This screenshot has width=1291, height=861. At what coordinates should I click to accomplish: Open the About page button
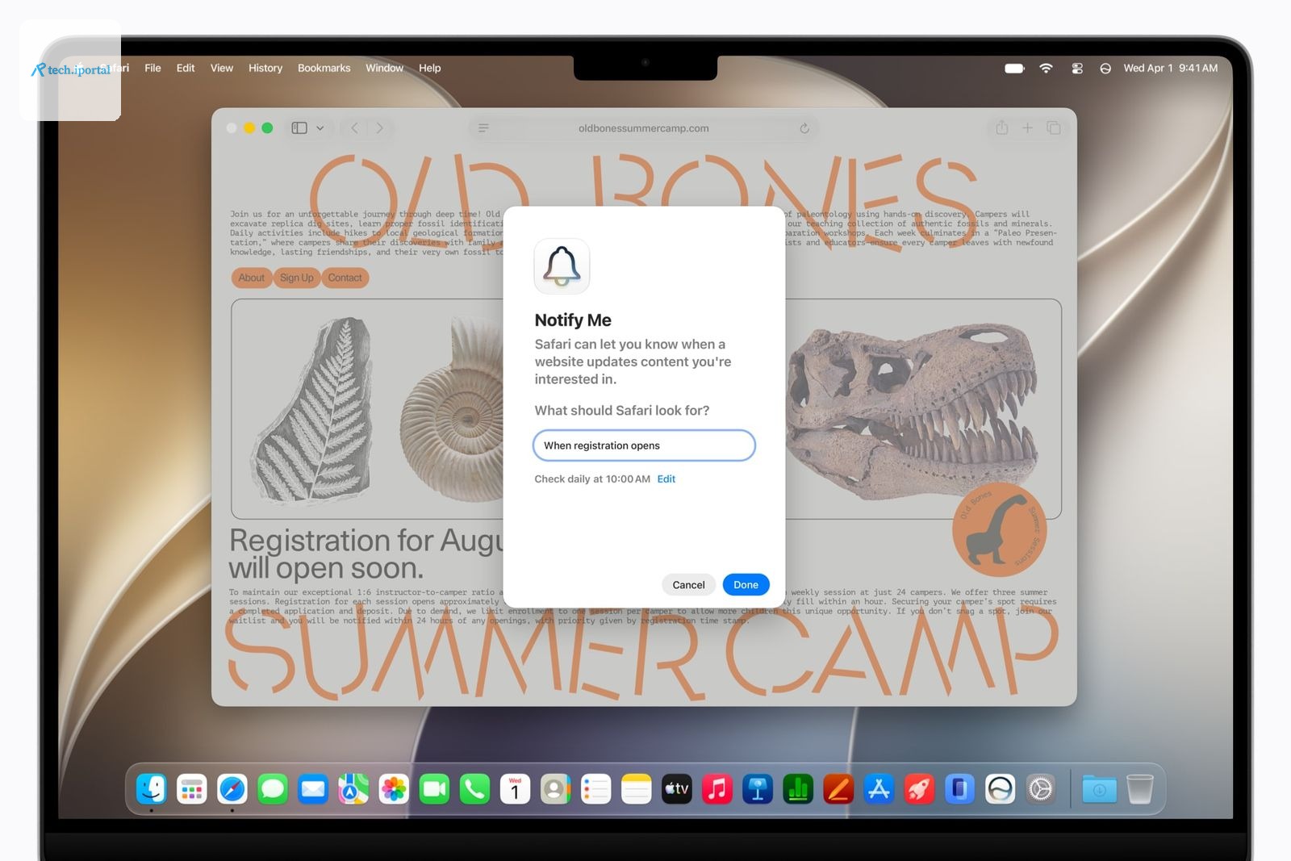click(x=251, y=278)
